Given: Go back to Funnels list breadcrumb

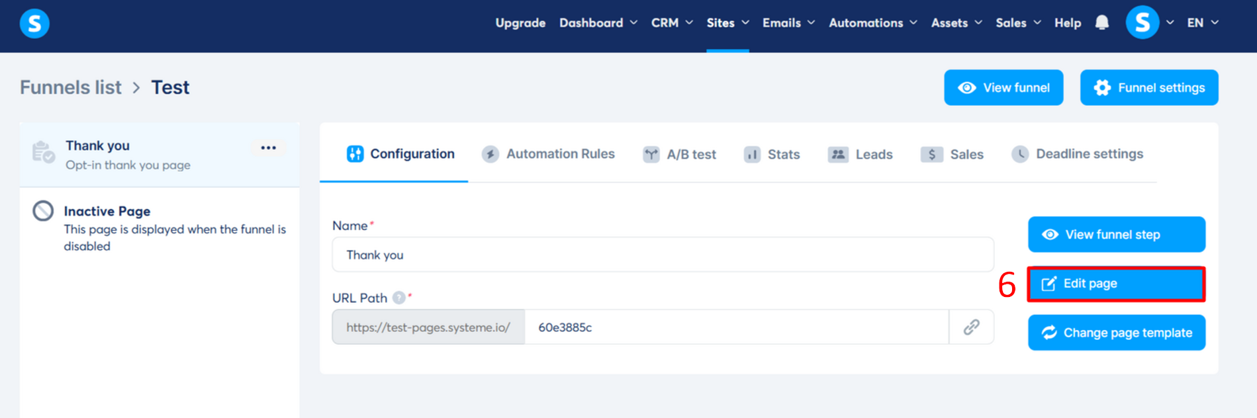Looking at the screenshot, I should point(71,87).
